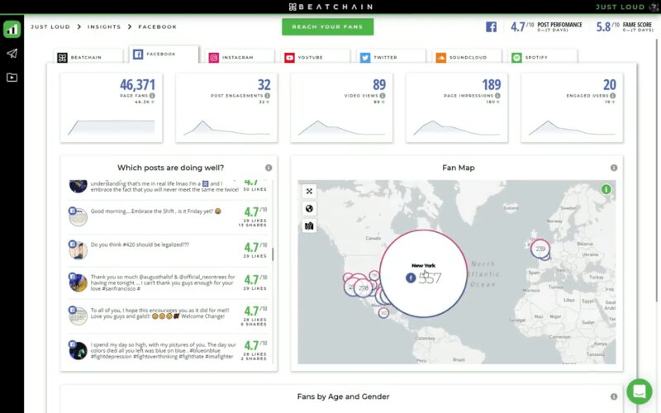This screenshot has width=661, height=413.
Task: Click the fullscreen map expand icon
Action: (x=309, y=192)
